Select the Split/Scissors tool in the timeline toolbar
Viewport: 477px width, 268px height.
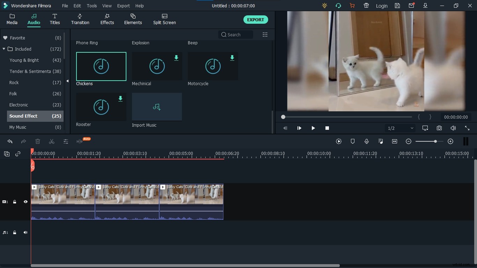(51, 141)
